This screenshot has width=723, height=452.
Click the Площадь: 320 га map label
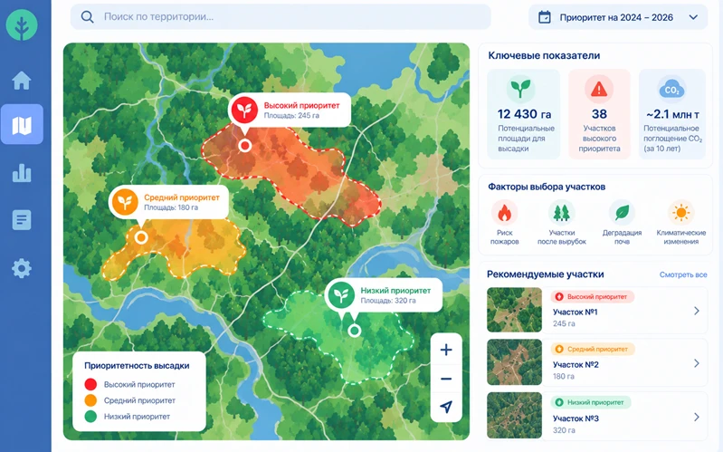pos(388,301)
